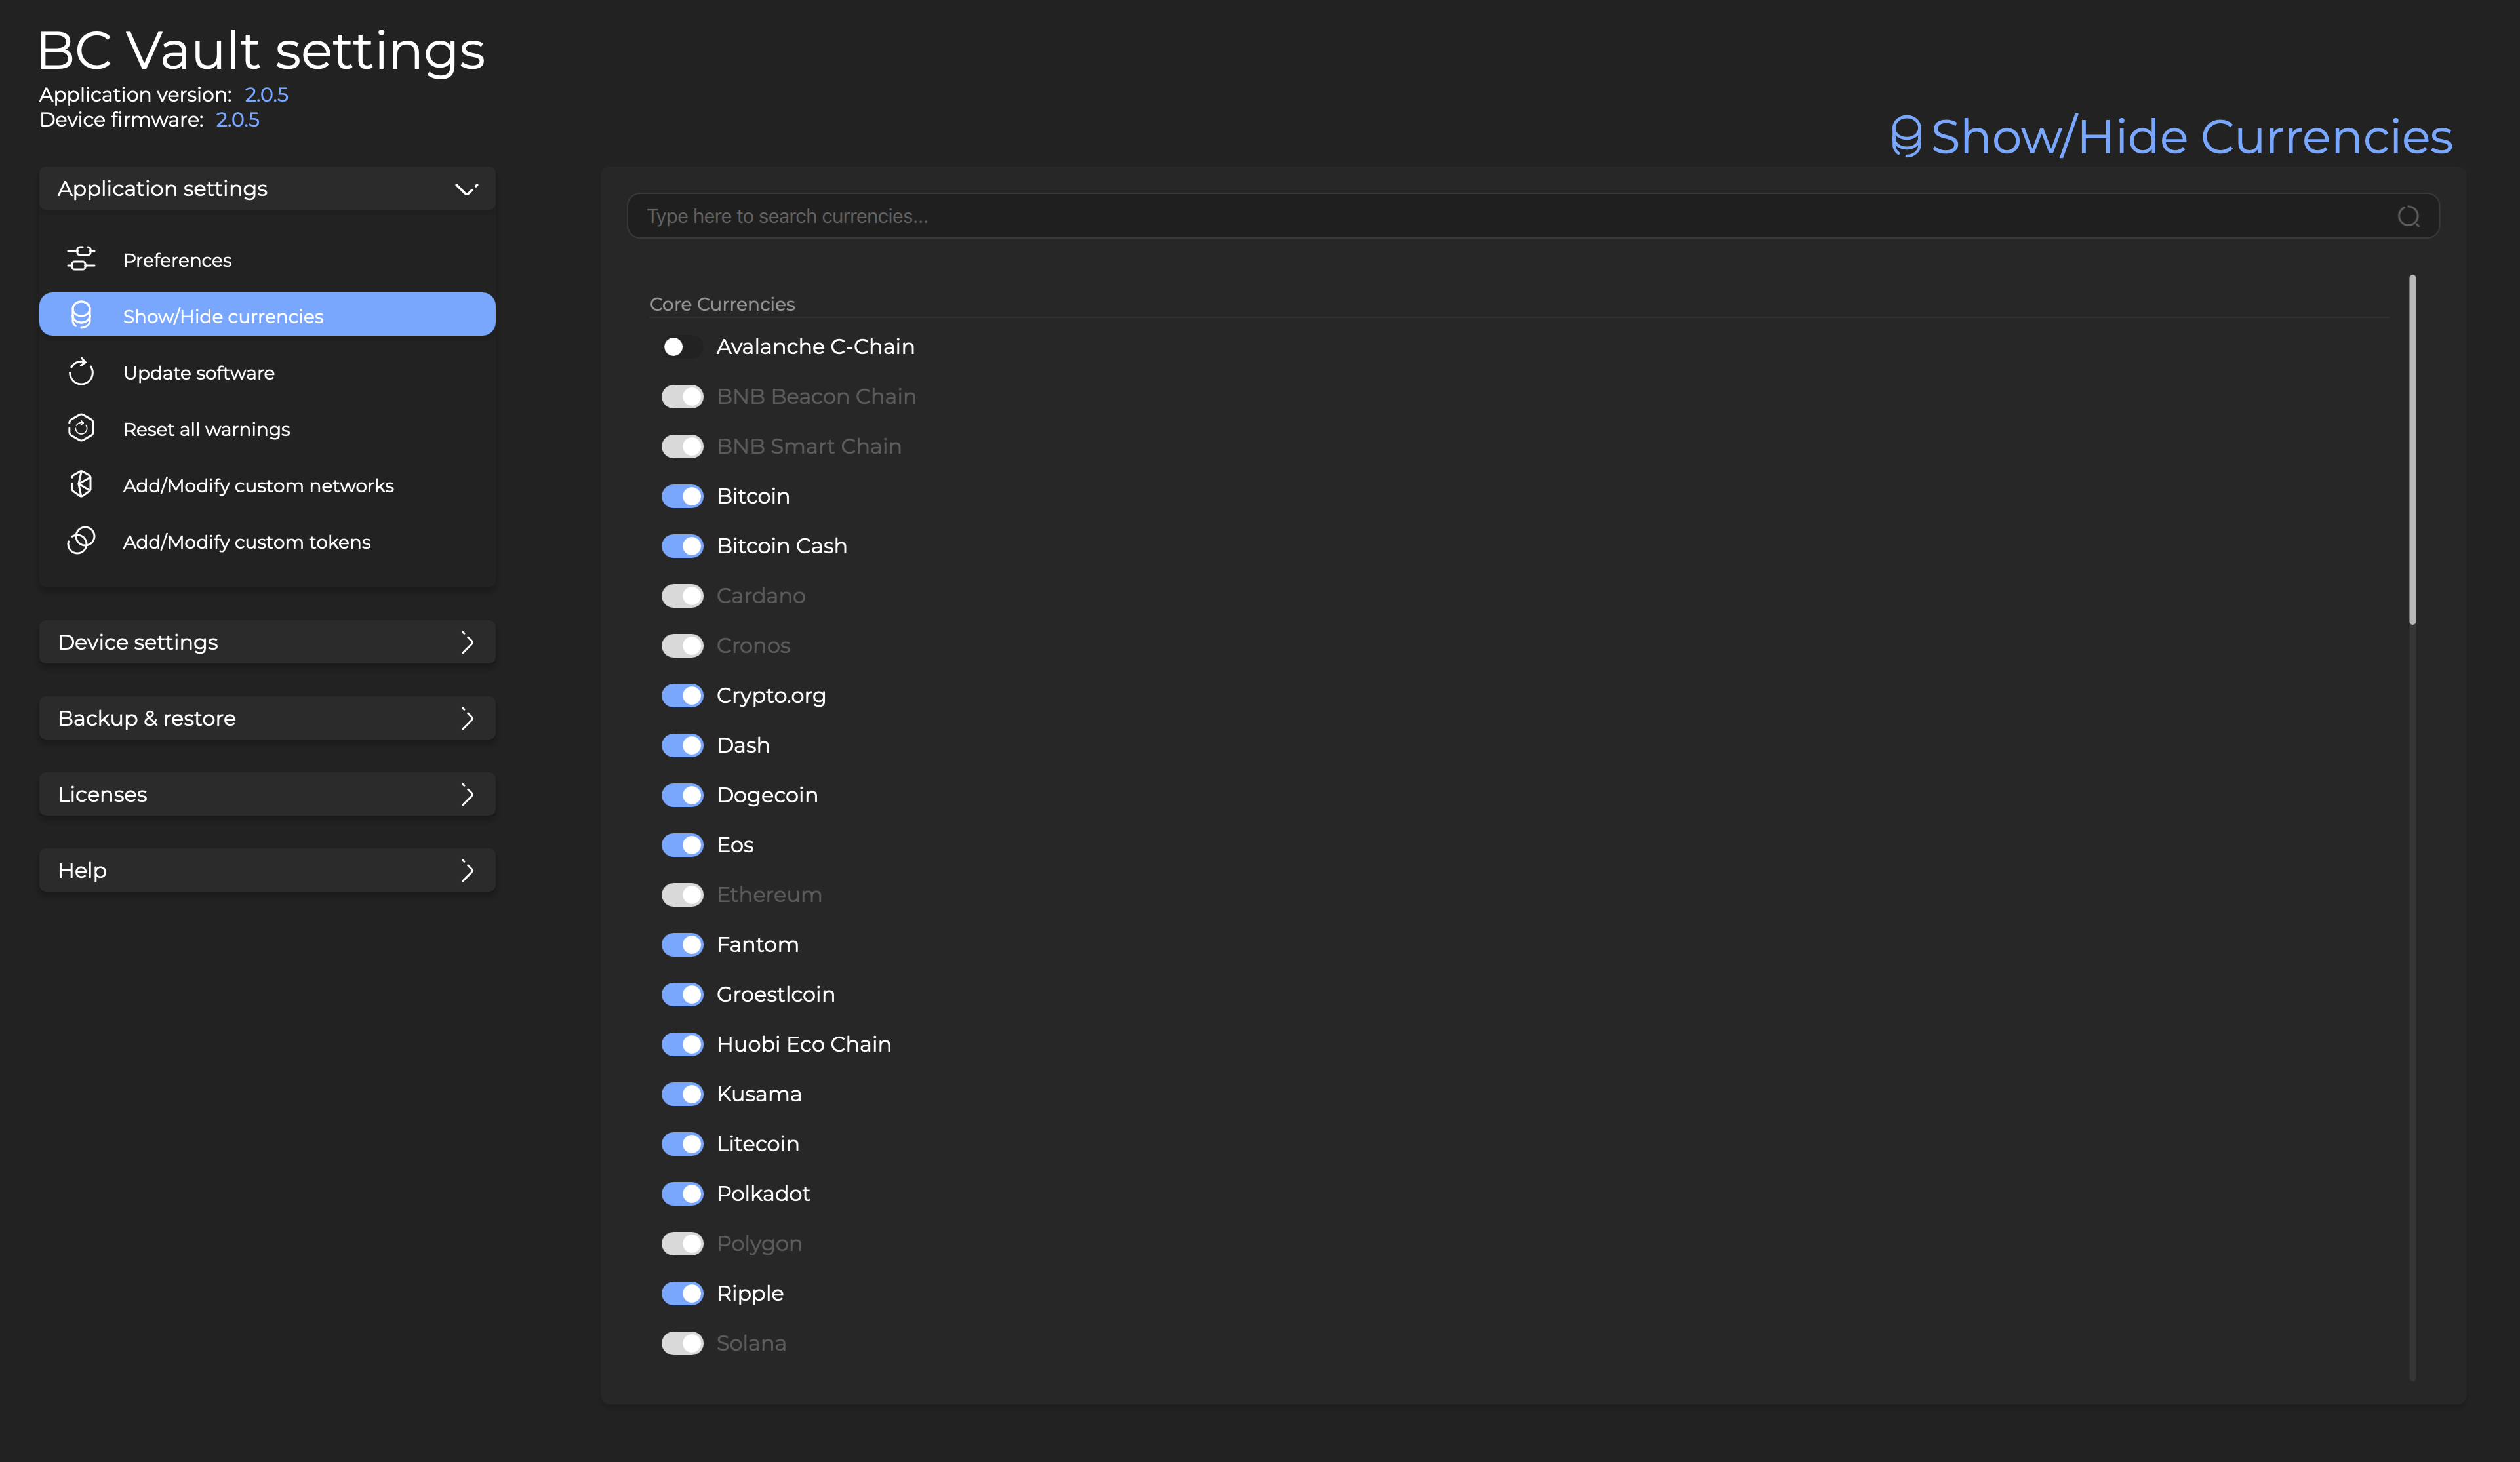Toggle Avalanche C-Chain visibility switch

click(682, 347)
